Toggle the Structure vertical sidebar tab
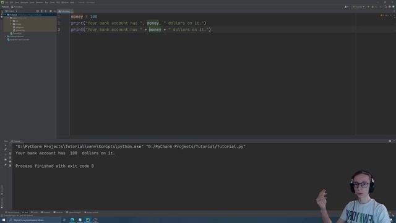Image resolution: width=396 pixels, height=223 pixels. click(x=2, y=190)
